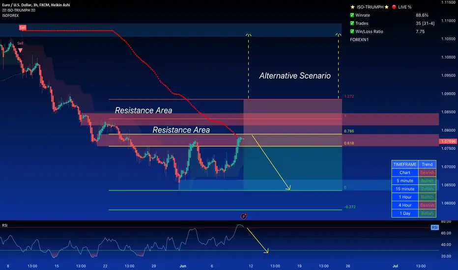Click the 22 date label on time axis
Image resolution: width=458 pixels, height=270 pixels.
105,266
